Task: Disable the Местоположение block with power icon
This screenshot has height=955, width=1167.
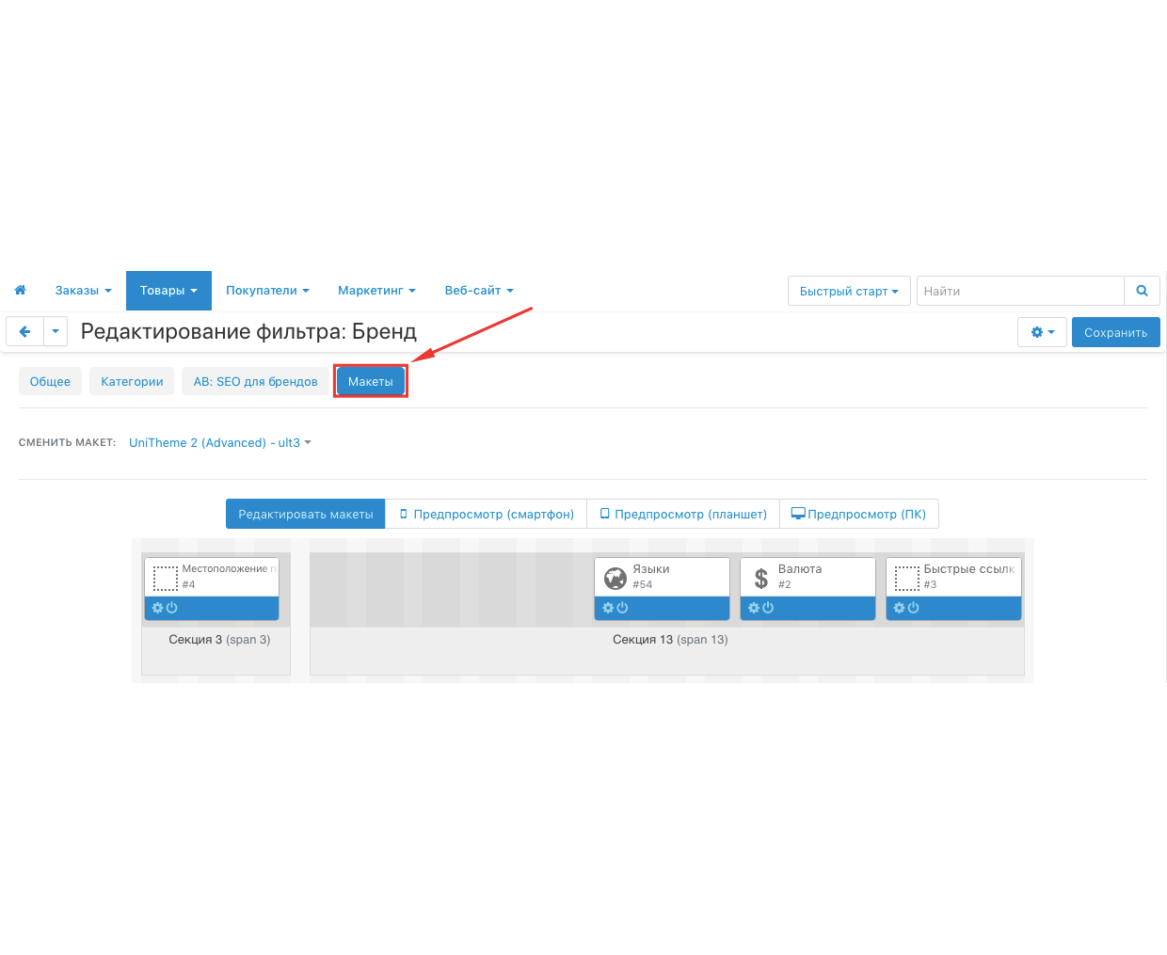Action: [171, 608]
